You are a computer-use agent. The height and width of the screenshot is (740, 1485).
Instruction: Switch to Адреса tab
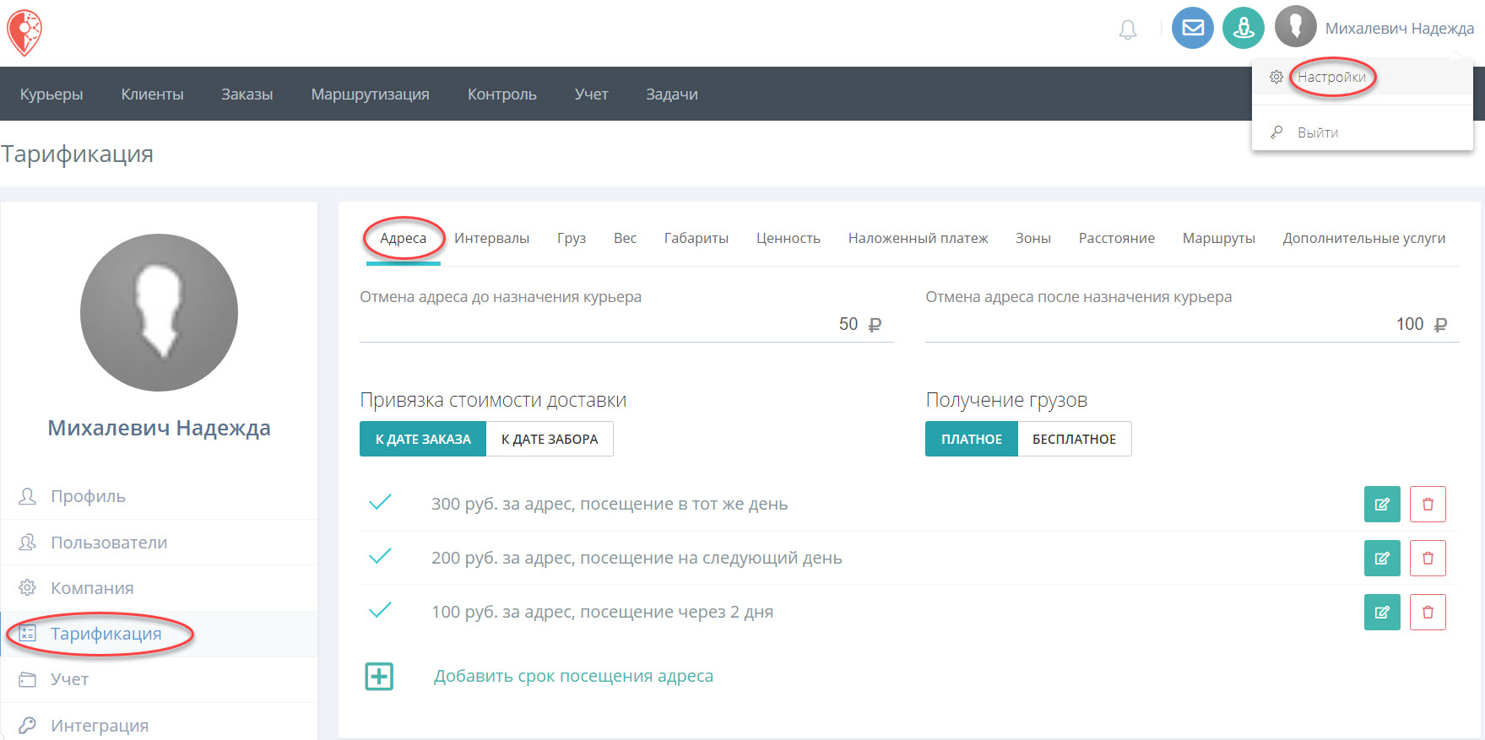(403, 238)
